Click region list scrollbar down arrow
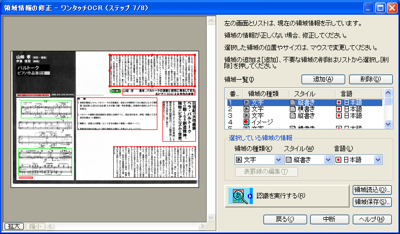This screenshot has height=234, width=400. 388,124
